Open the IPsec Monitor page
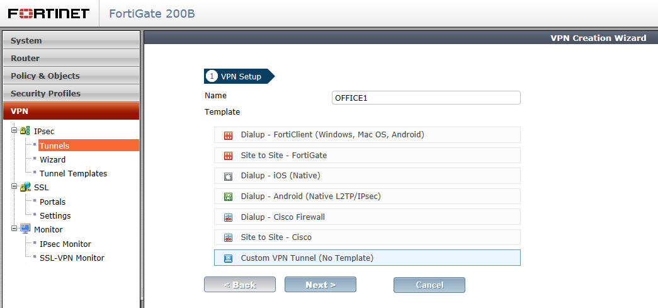 click(65, 244)
